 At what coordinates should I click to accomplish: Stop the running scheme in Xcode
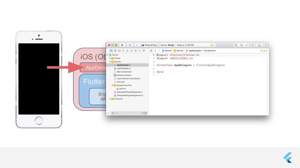click(130, 45)
